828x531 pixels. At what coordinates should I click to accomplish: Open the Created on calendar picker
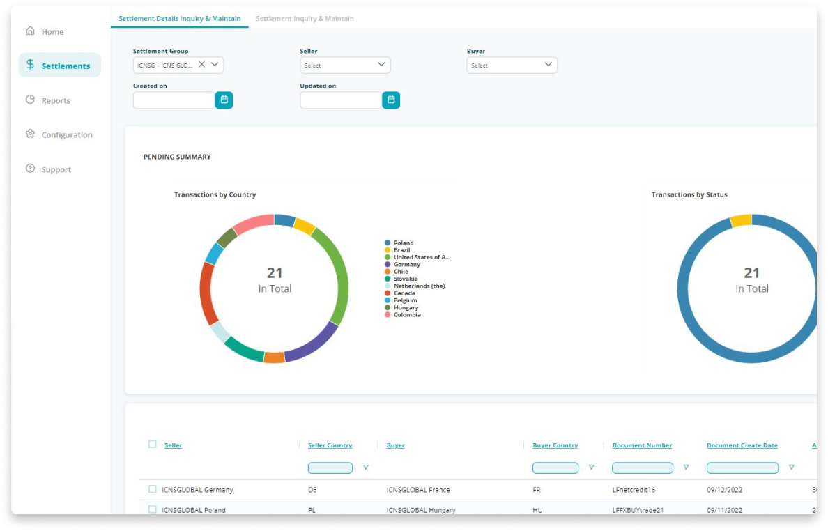[x=224, y=100]
